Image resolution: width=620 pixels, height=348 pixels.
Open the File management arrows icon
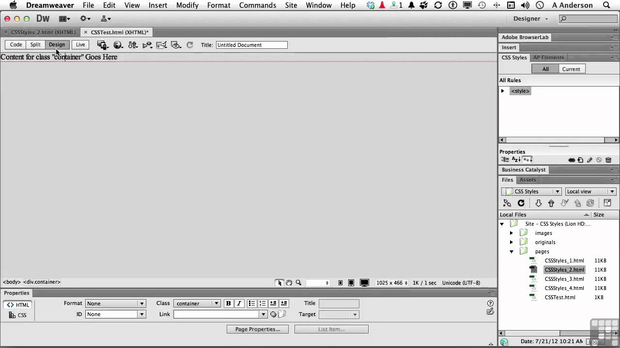(x=132, y=45)
